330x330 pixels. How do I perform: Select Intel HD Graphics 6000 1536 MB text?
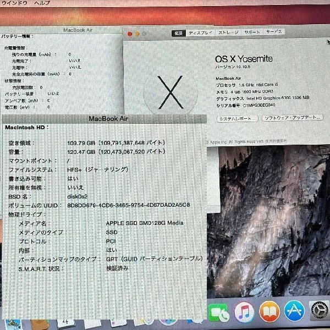[278, 98]
